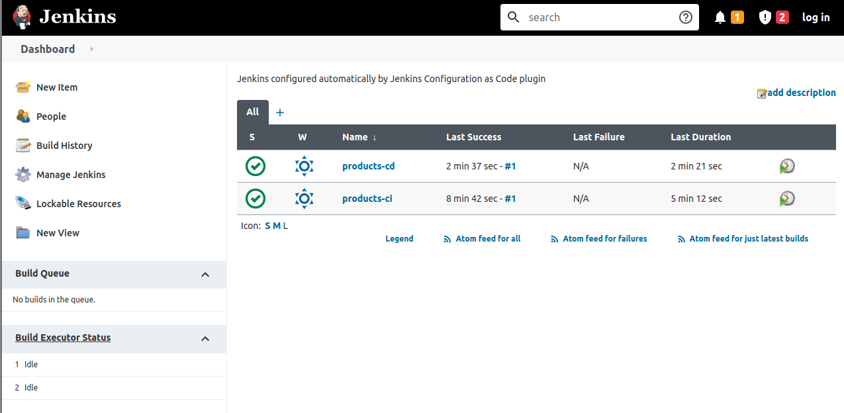
Task: Sort table by Name column header
Action: pos(359,137)
